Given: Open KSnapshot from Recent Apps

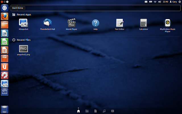Looking at the screenshot, I should (23, 24).
